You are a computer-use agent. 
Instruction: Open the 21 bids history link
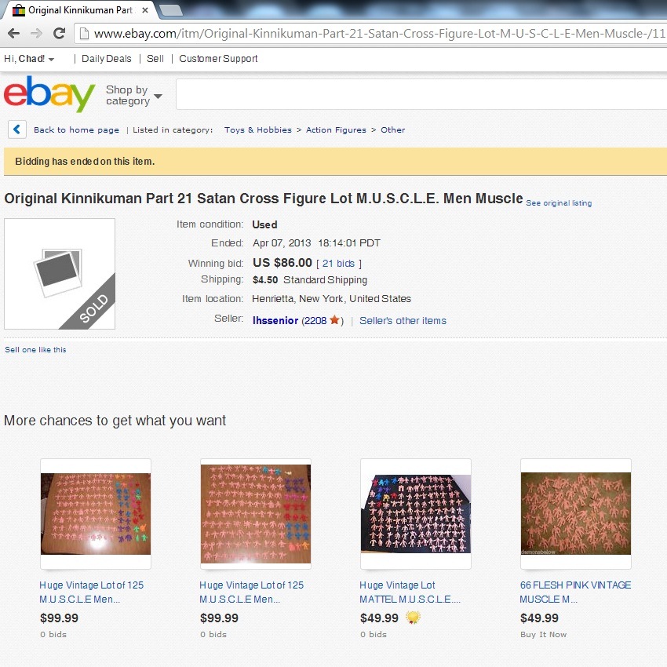pyautogui.click(x=338, y=264)
